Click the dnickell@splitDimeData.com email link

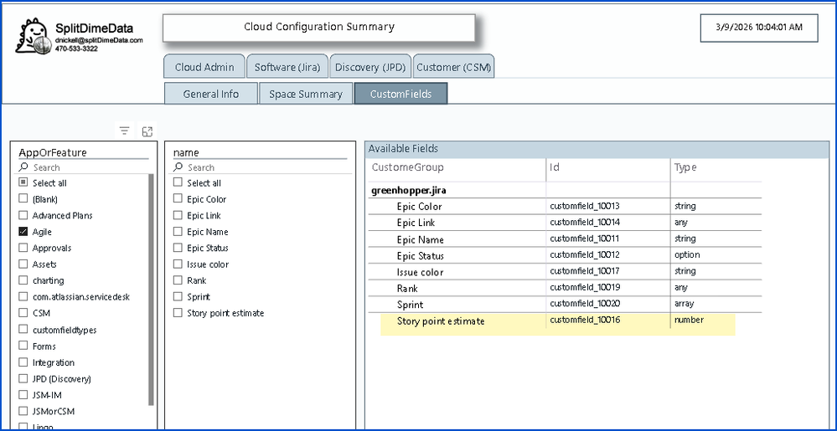click(99, 40)
